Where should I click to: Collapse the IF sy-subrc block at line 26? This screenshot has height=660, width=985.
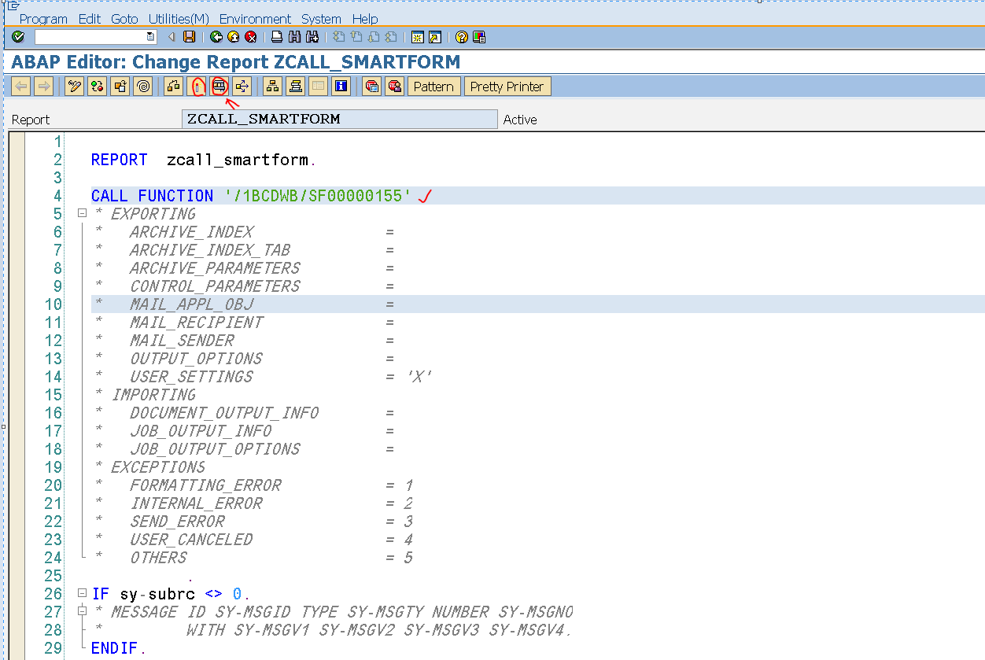(x=81, y=594)
